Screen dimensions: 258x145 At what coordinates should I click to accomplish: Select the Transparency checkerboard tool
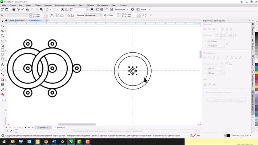tap(2, 84)
